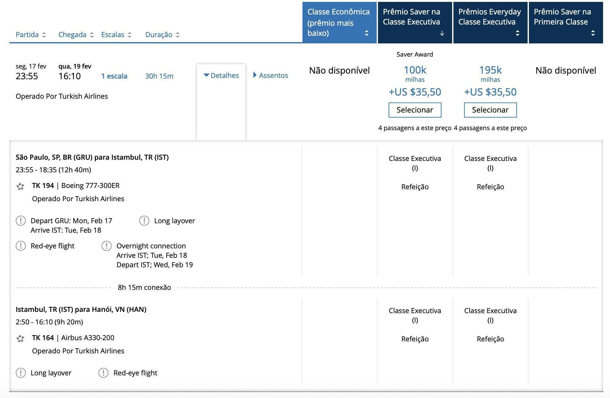Click the 23:55 departure time
610x398 pixels.
[27, 76]
